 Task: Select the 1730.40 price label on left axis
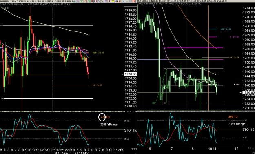coord(131,106)
